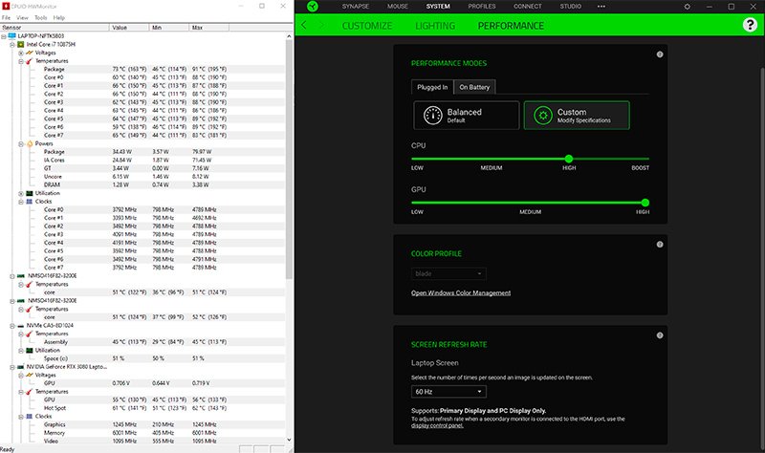Click the NVIDIA GeForce RTX 3080 GPU icon
This screenshot has width=765, height=453.
pyautogui.click(x=20, y=367)
